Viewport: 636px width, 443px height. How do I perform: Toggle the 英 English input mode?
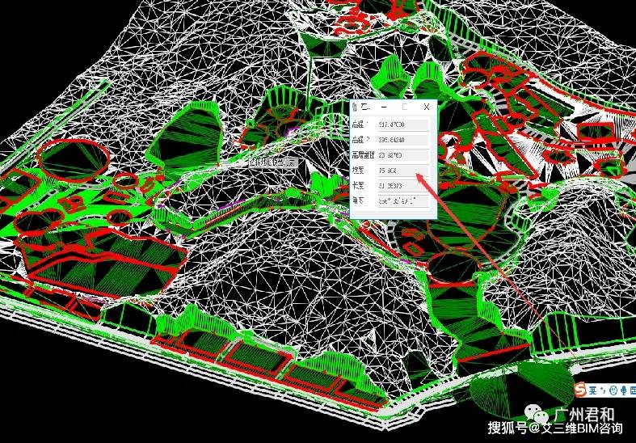tap(593, 390)
